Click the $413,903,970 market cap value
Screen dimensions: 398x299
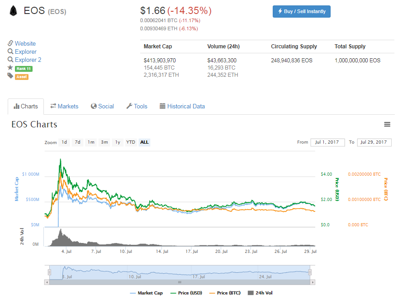point(160,61)
